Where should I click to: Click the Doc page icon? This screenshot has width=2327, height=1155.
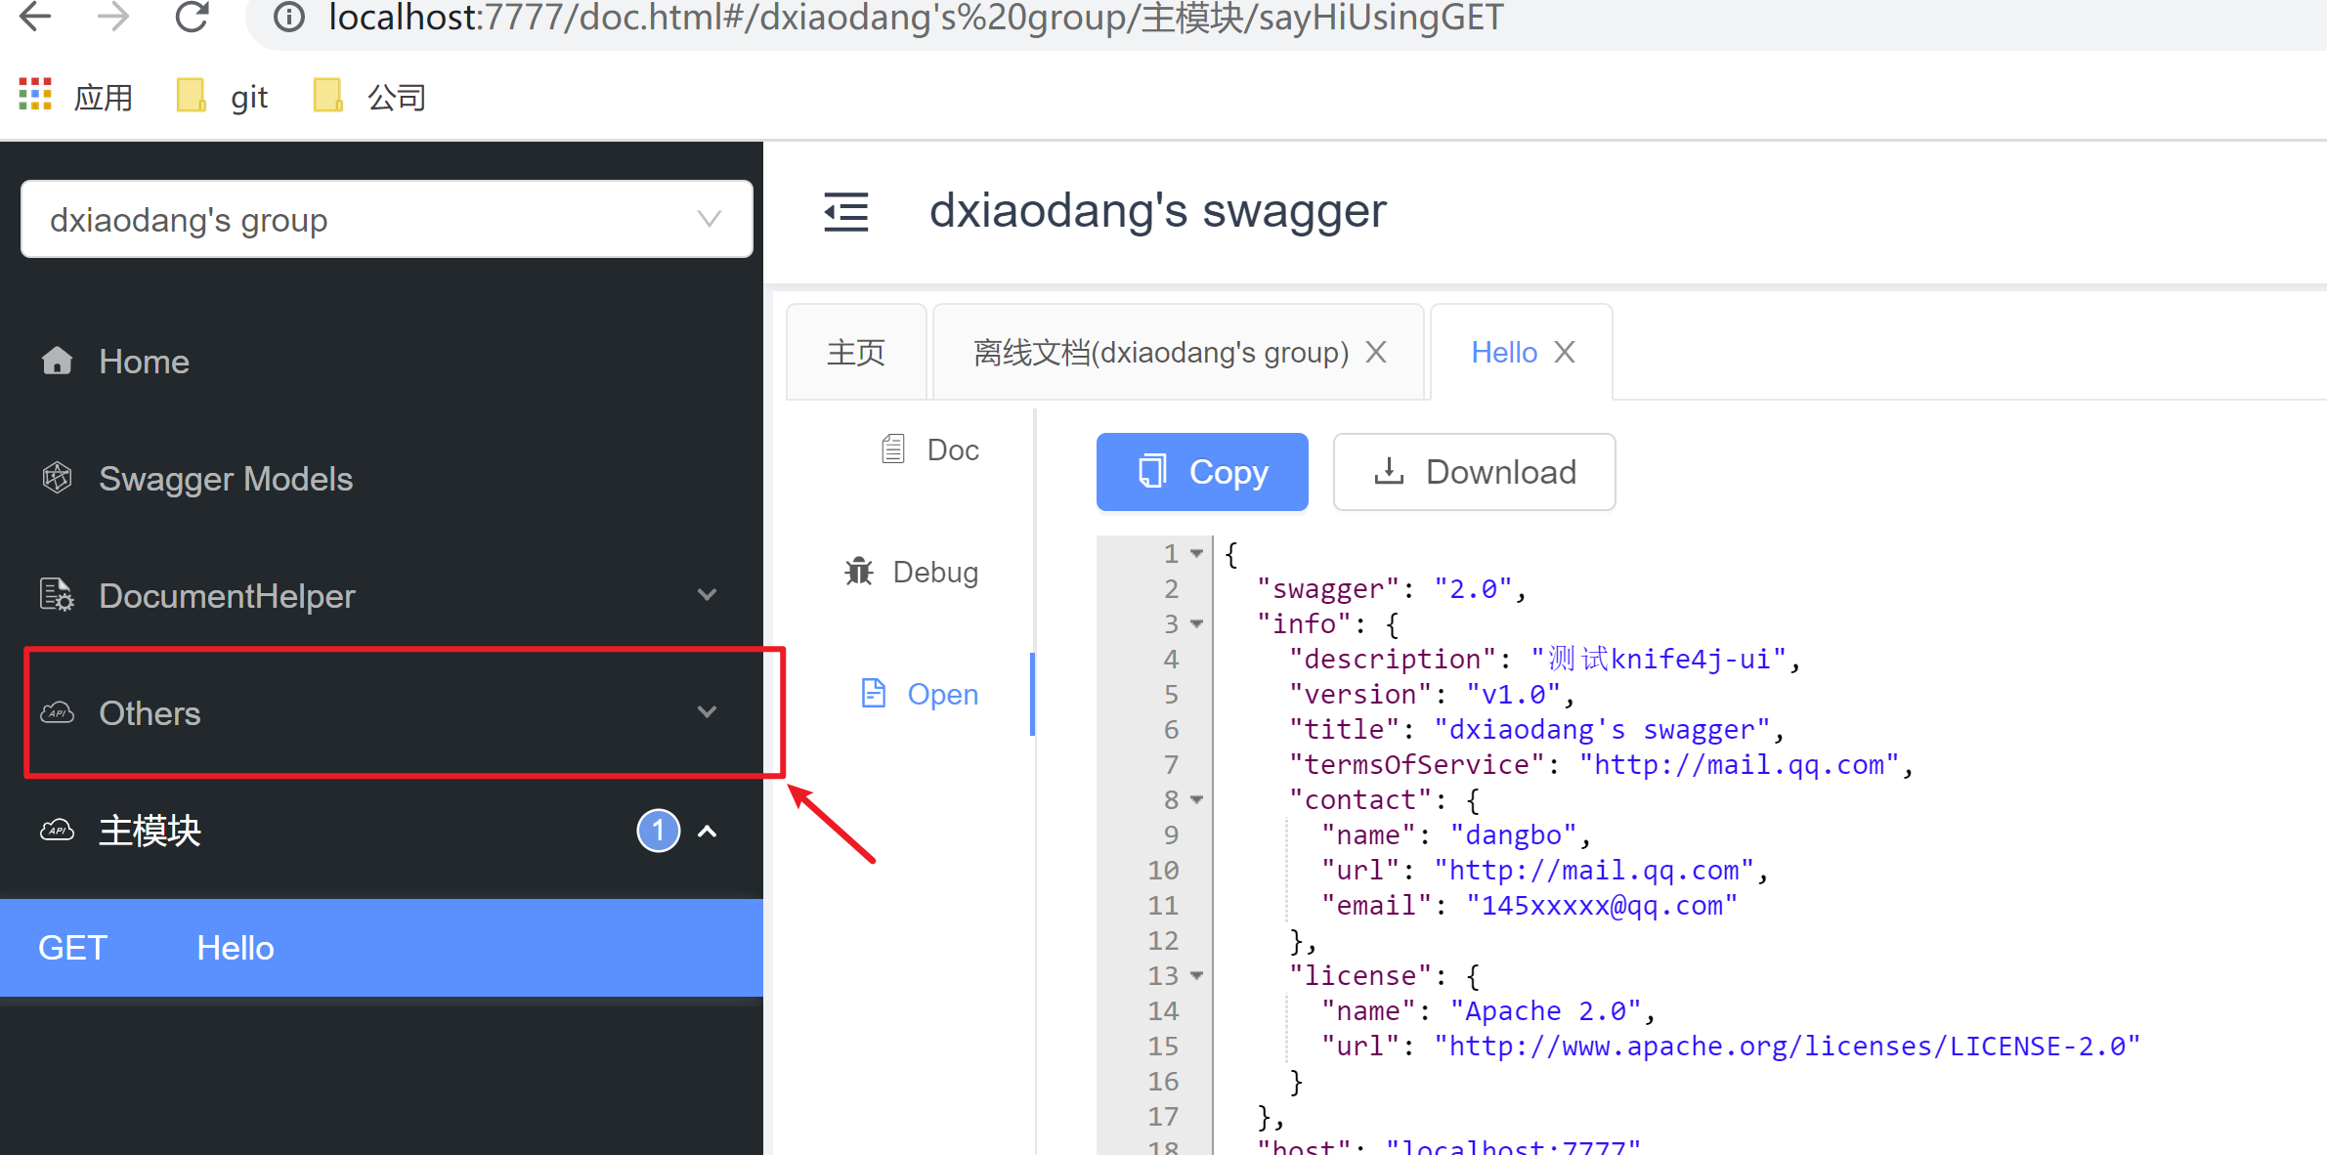(892, 449)
